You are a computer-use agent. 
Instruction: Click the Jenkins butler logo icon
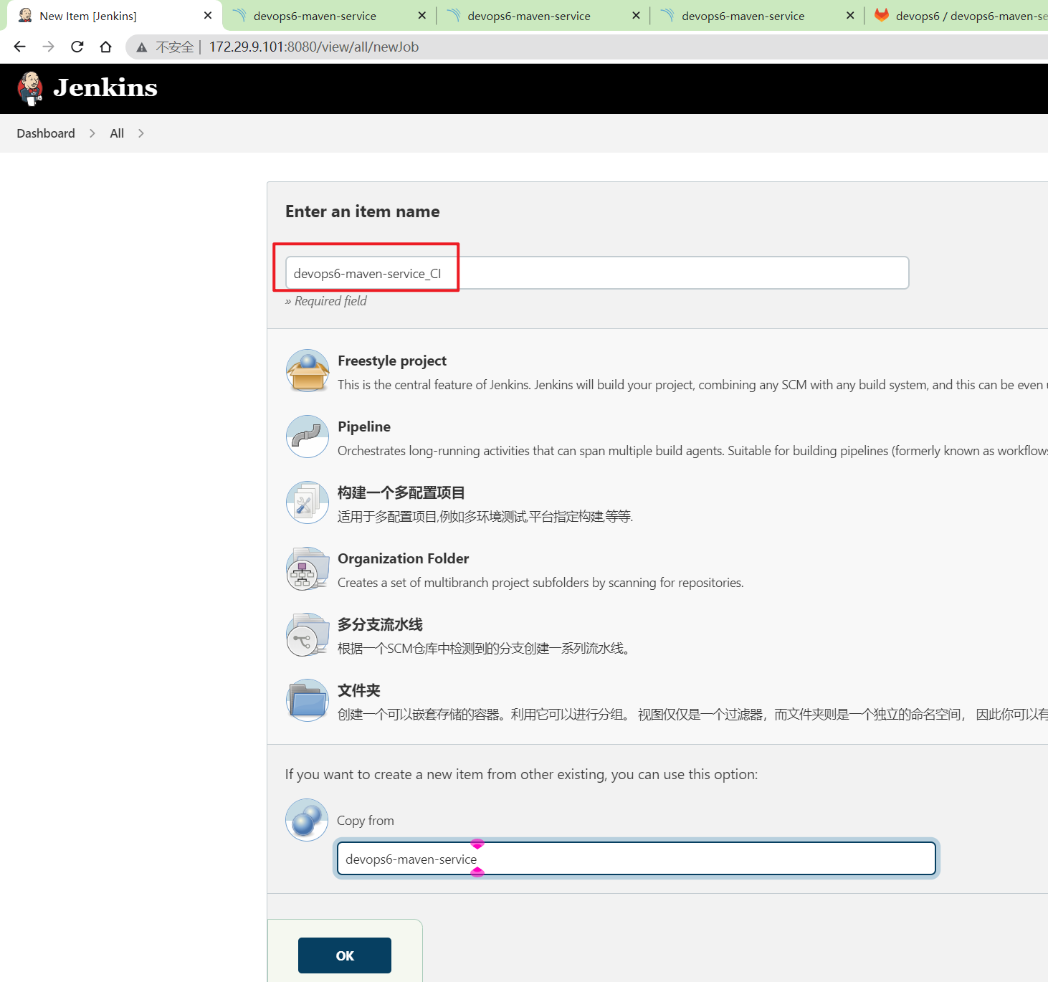[x=30, y=88]
